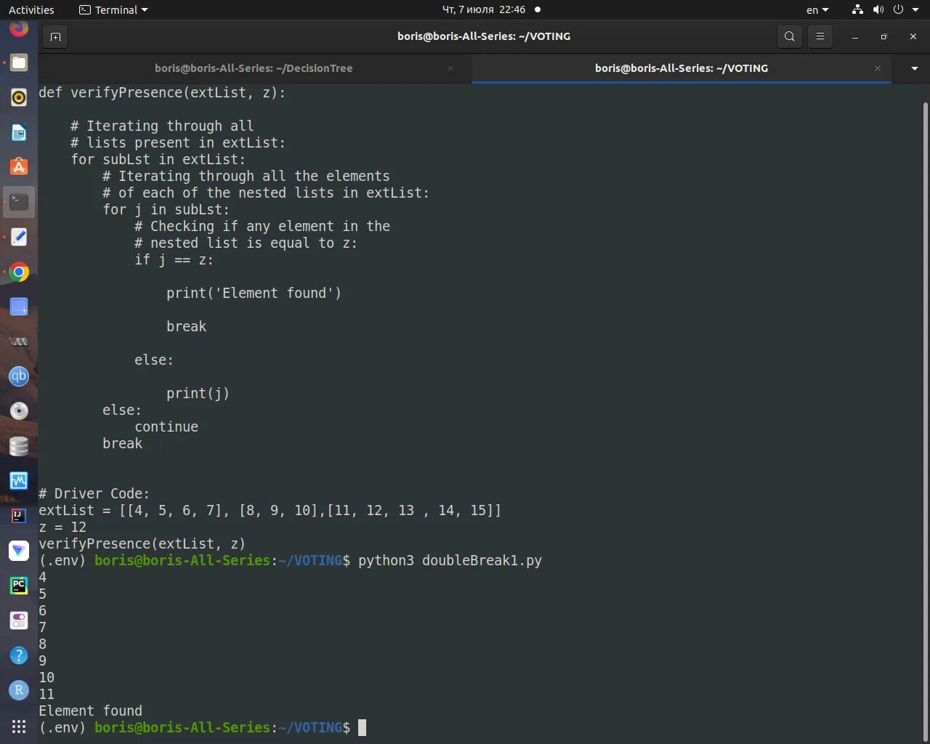Launch PyCharm from the dock

point(19,586)
